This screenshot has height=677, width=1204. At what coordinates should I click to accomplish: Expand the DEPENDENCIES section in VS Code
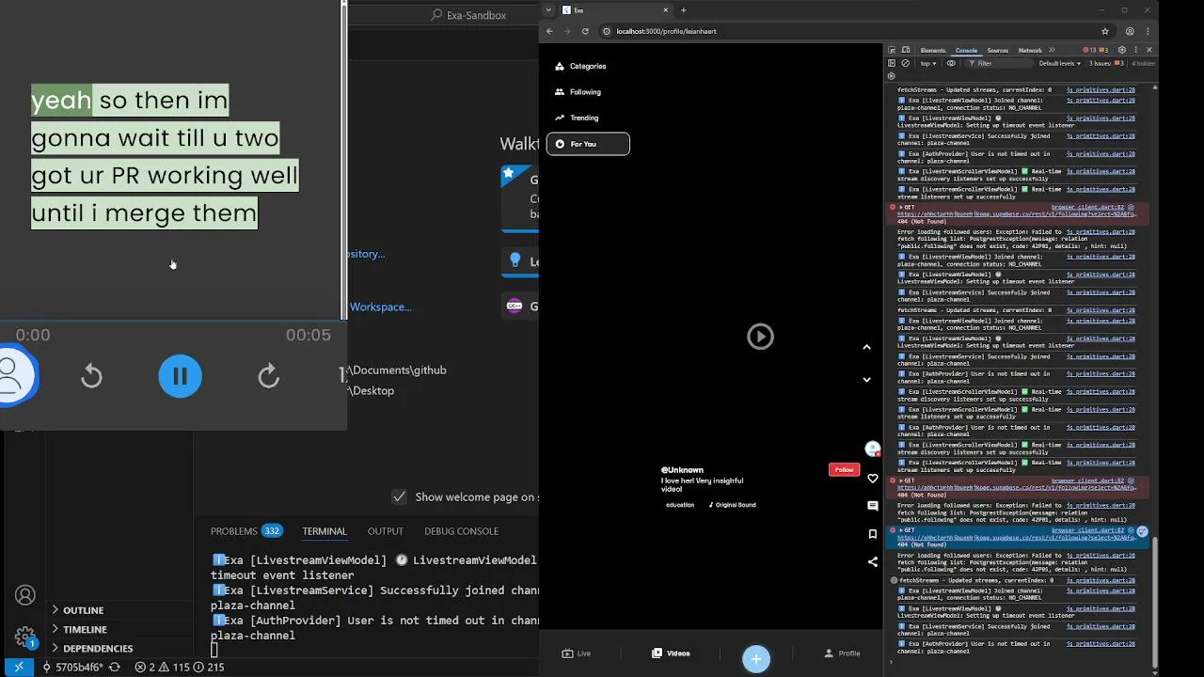(x=98, y=648)
